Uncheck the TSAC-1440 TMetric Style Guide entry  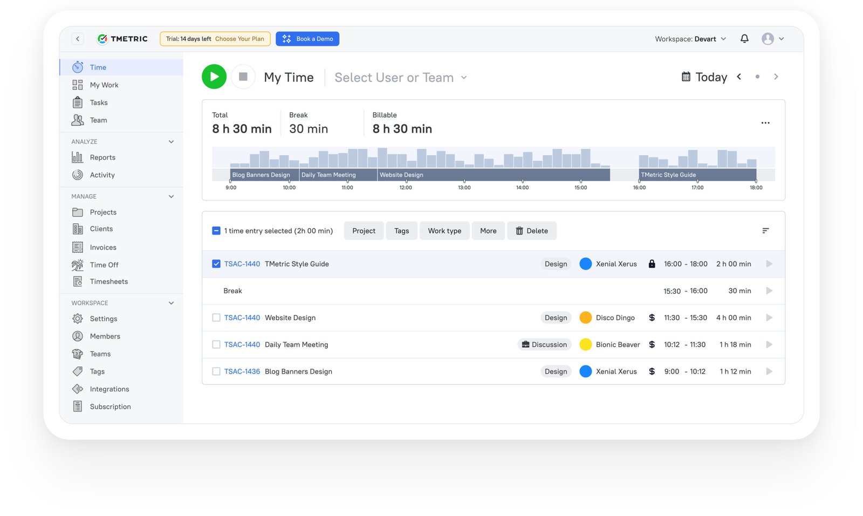pos(216,264)
